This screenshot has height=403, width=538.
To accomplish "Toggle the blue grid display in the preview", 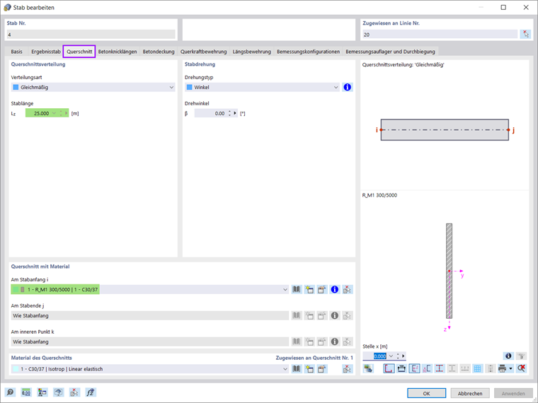I will click(x=477, y=369).
